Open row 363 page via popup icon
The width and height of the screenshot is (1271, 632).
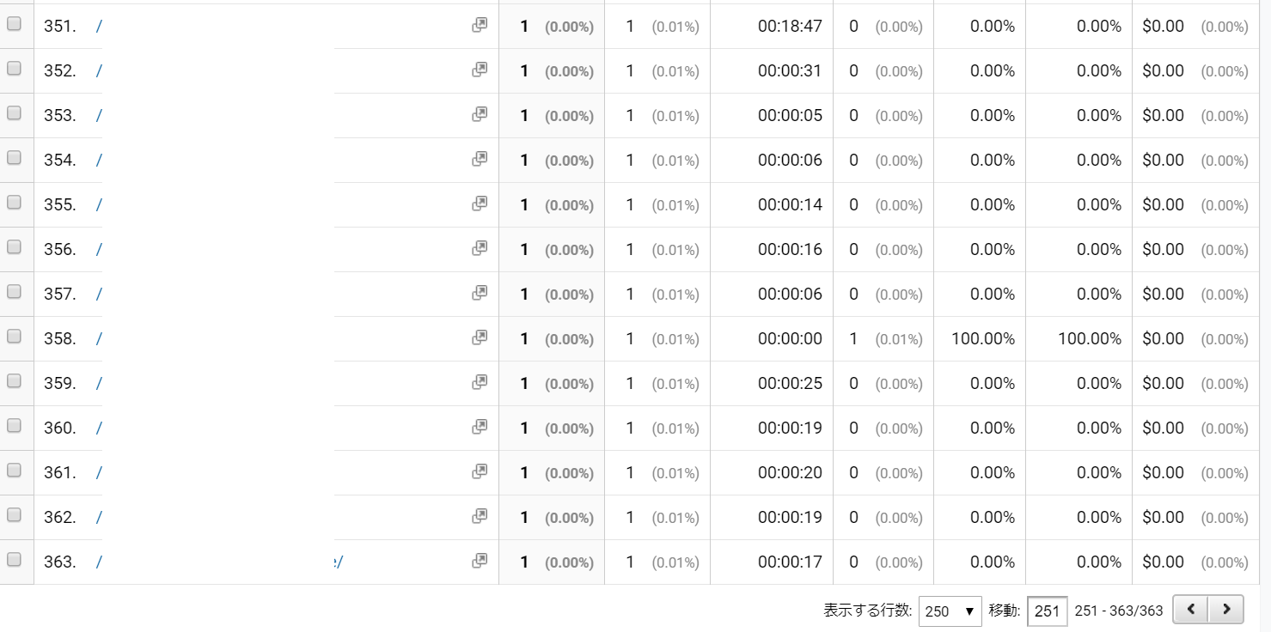coord(480,562)
